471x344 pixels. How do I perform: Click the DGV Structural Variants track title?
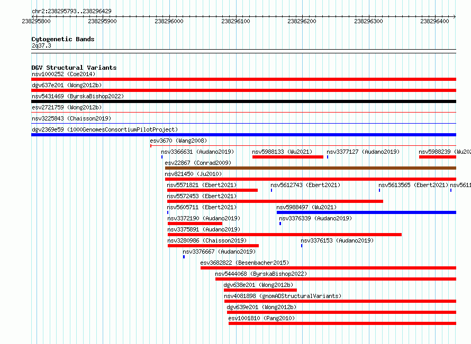click(x=74, y=68)
